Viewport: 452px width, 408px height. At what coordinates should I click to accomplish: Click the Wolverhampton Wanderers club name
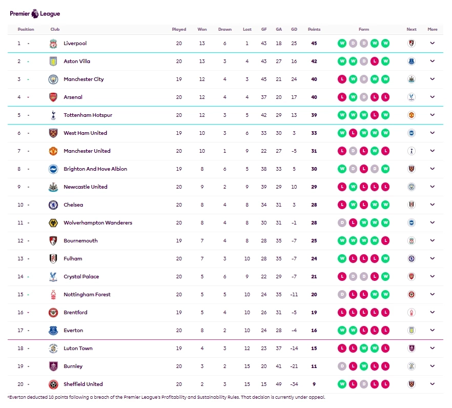[x=98, y=223]
